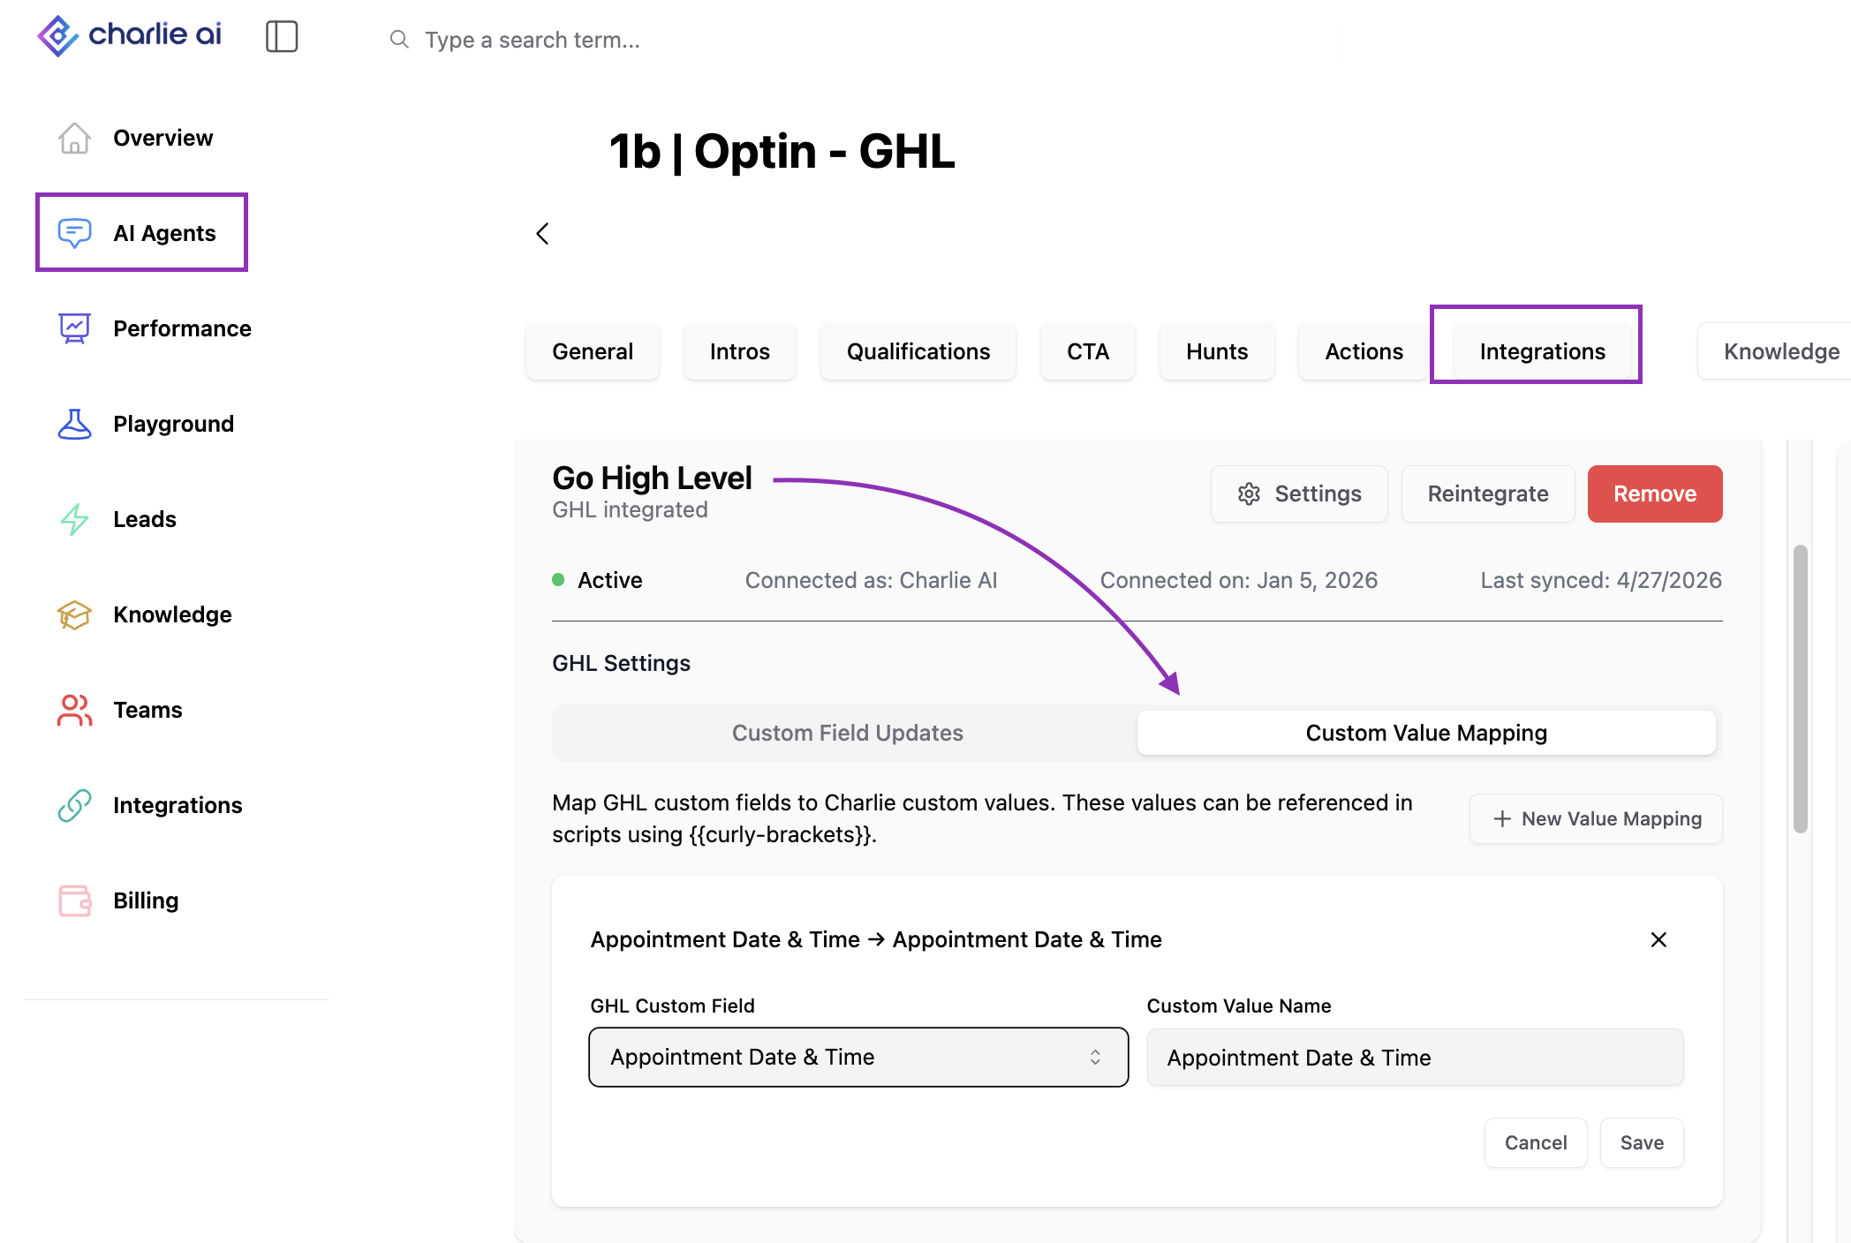Click the 'Active' status label
Viewport: 1851px width, 1243px height.
609,580
